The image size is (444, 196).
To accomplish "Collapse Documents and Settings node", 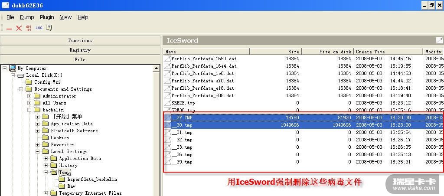I will 21,89.
